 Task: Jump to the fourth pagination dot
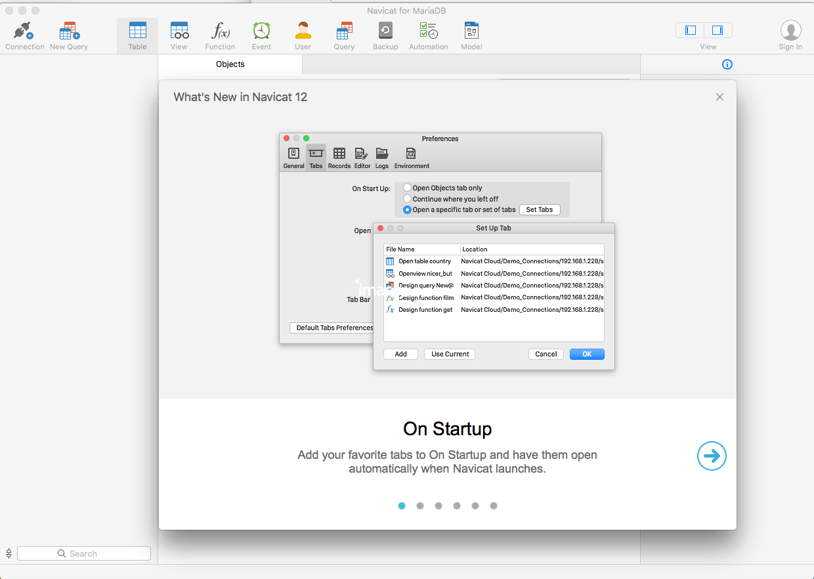pyautogui.click(x=457, y=505)
